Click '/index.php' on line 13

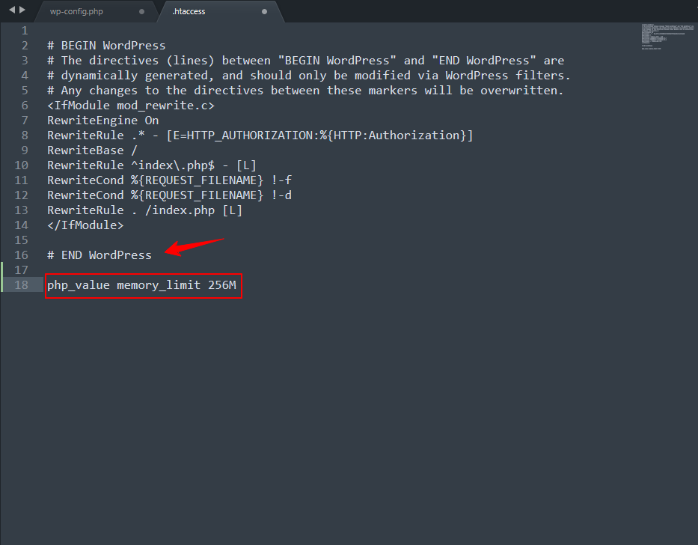click(x=180, y=210)
